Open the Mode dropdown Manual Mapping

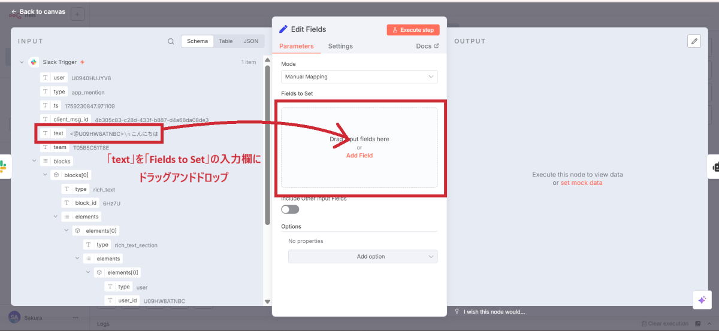tap(359, 77)
